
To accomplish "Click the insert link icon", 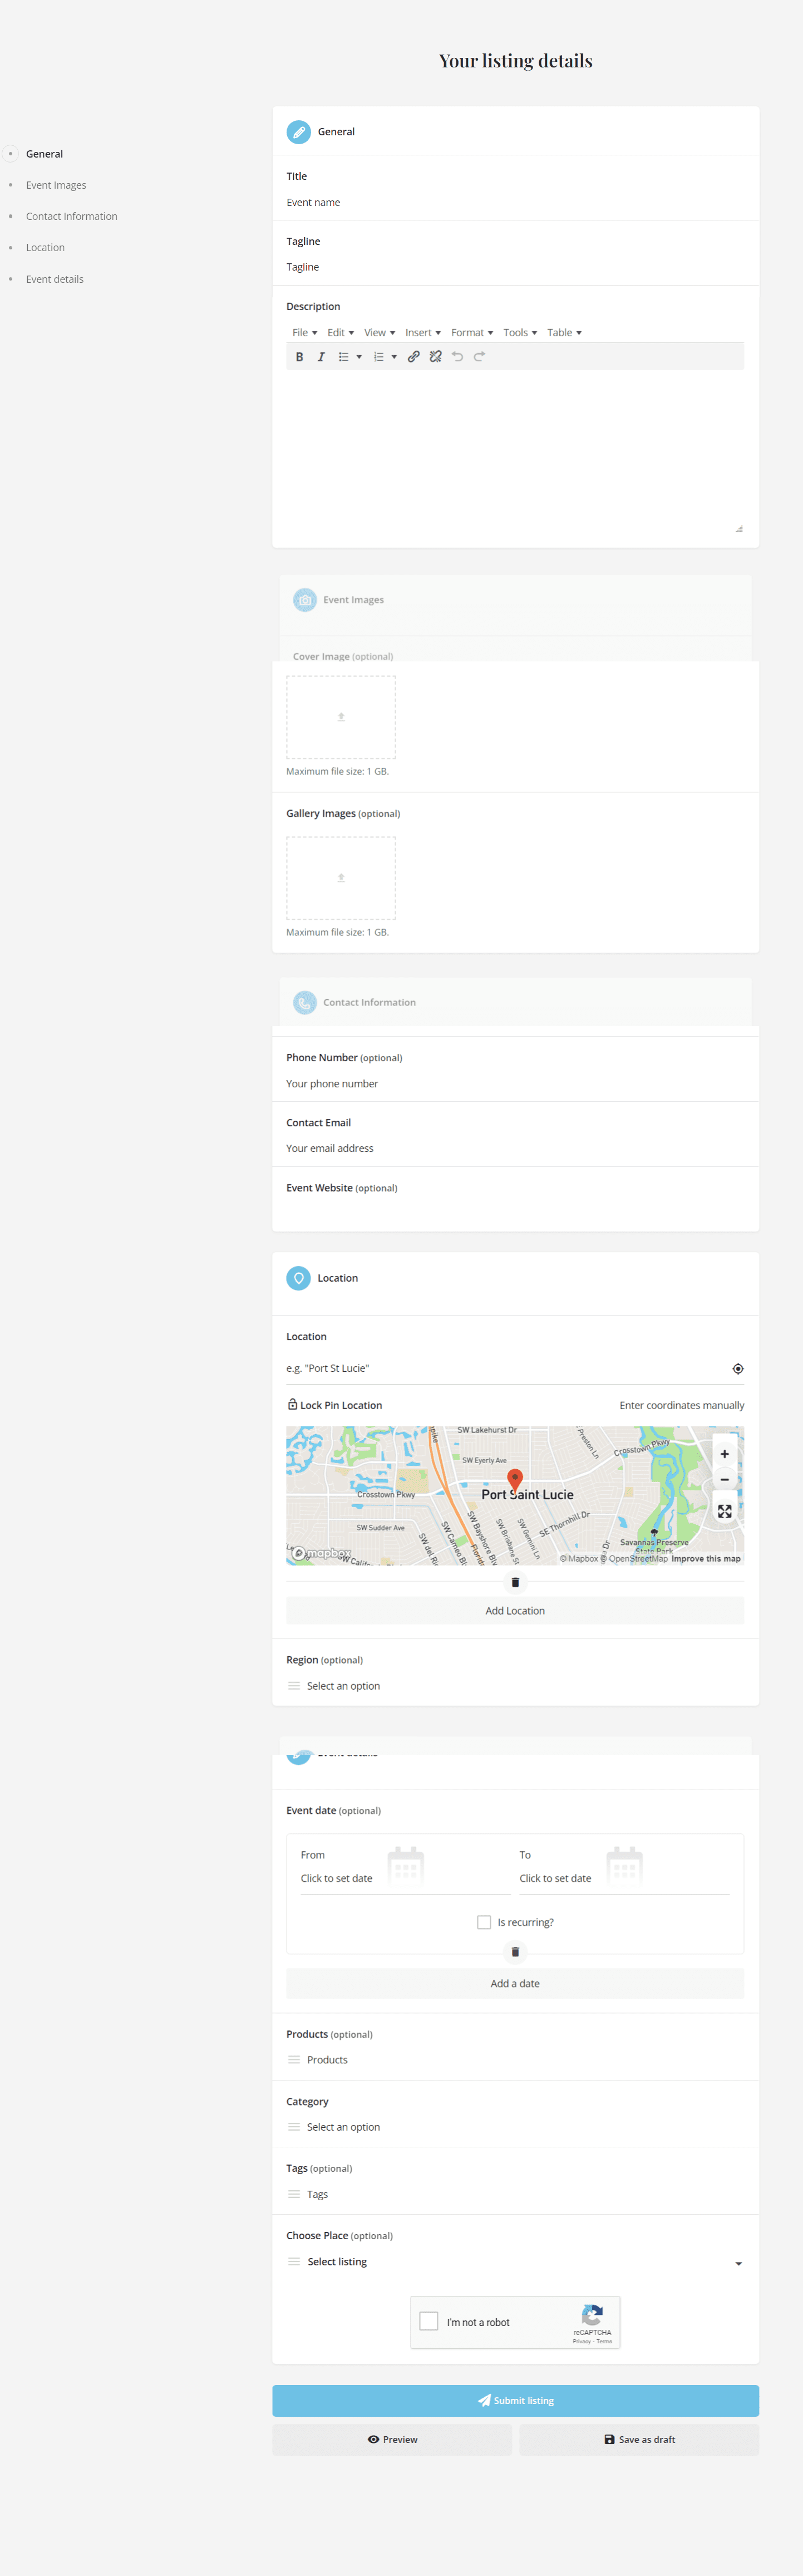I will (x=413, y=357).
